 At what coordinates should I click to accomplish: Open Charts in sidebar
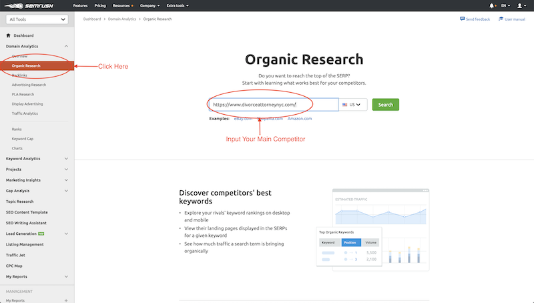[17, 148]
